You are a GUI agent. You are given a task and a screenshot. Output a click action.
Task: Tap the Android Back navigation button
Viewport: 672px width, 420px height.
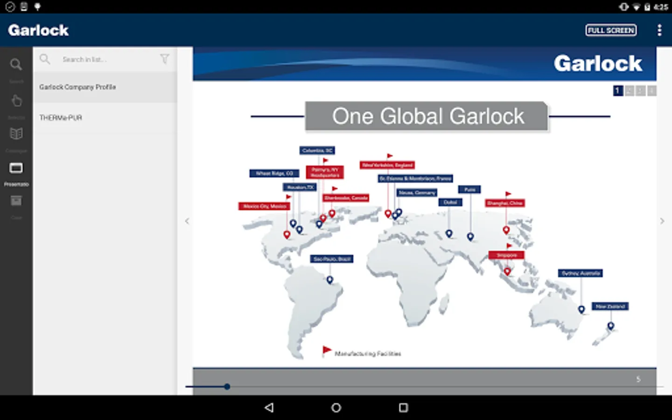tap(269, 407)
